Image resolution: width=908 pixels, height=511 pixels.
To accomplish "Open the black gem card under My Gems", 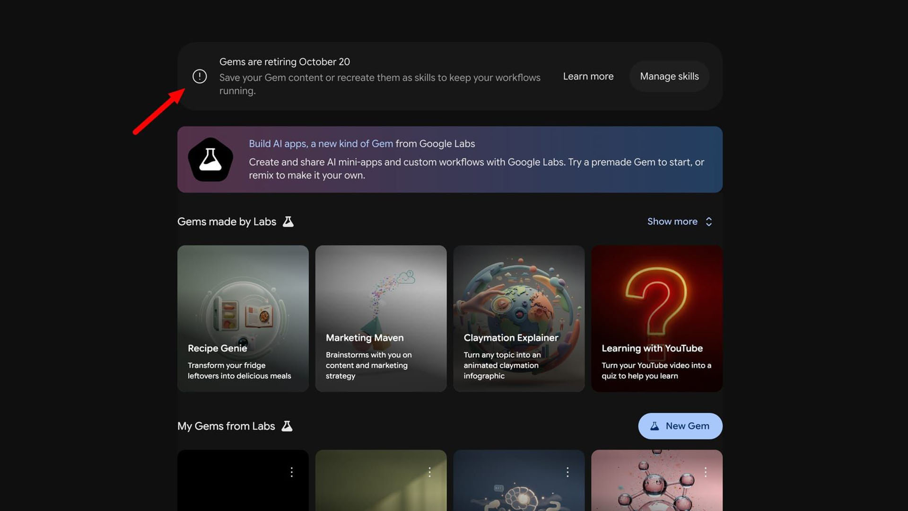I will coord(243,480).
